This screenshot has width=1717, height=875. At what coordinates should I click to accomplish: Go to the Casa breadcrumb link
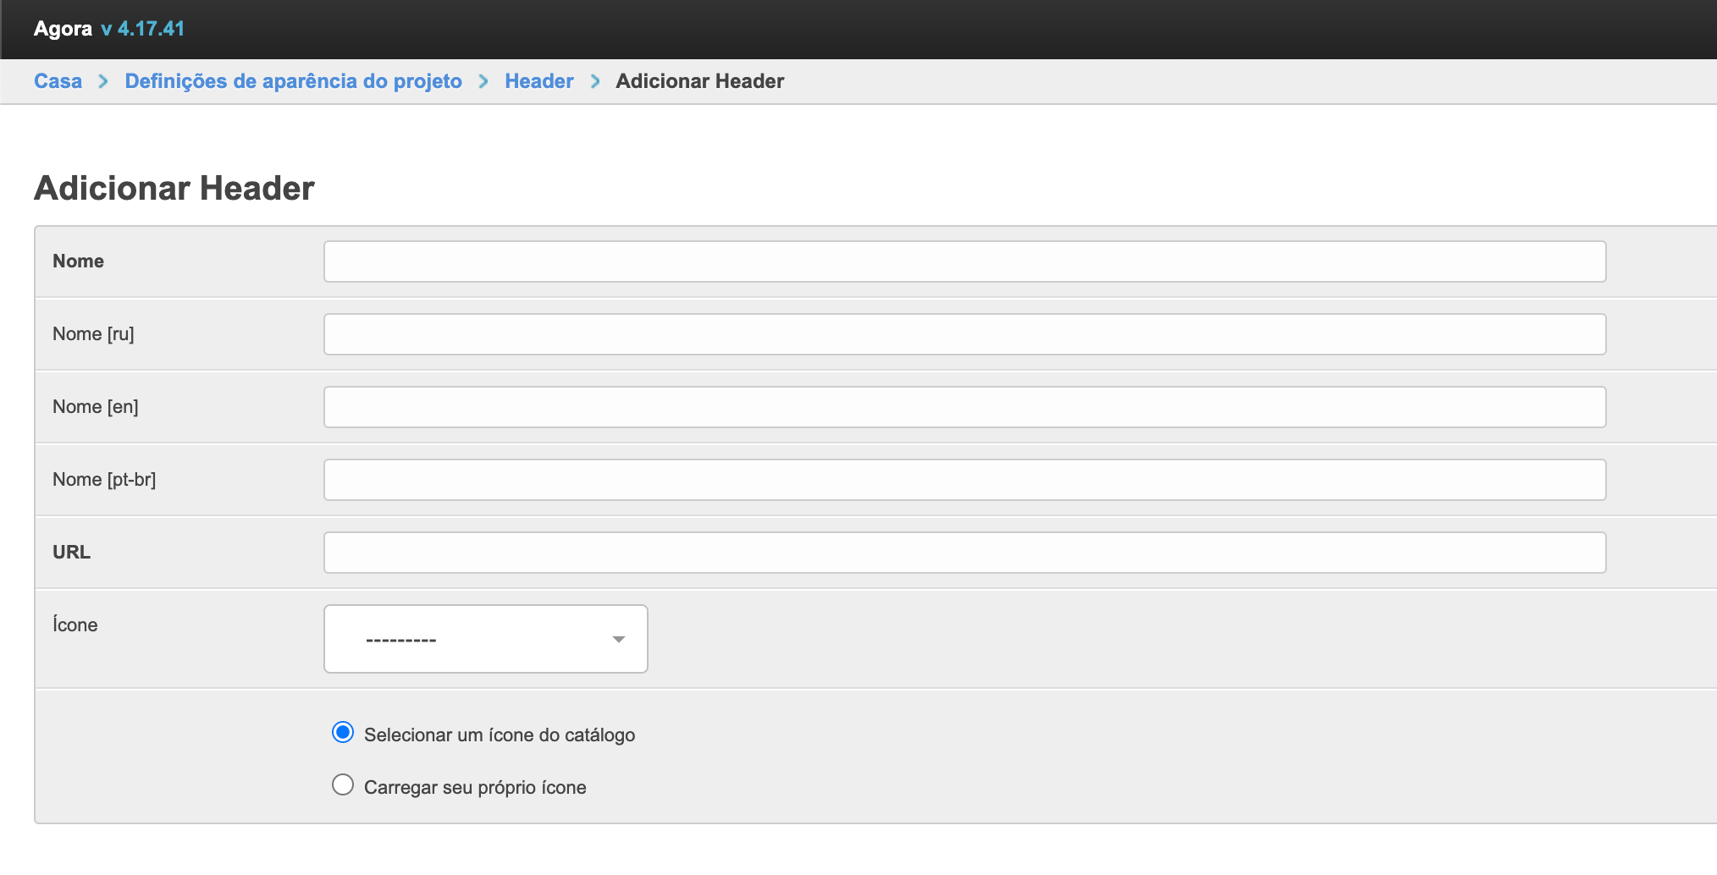58,81
